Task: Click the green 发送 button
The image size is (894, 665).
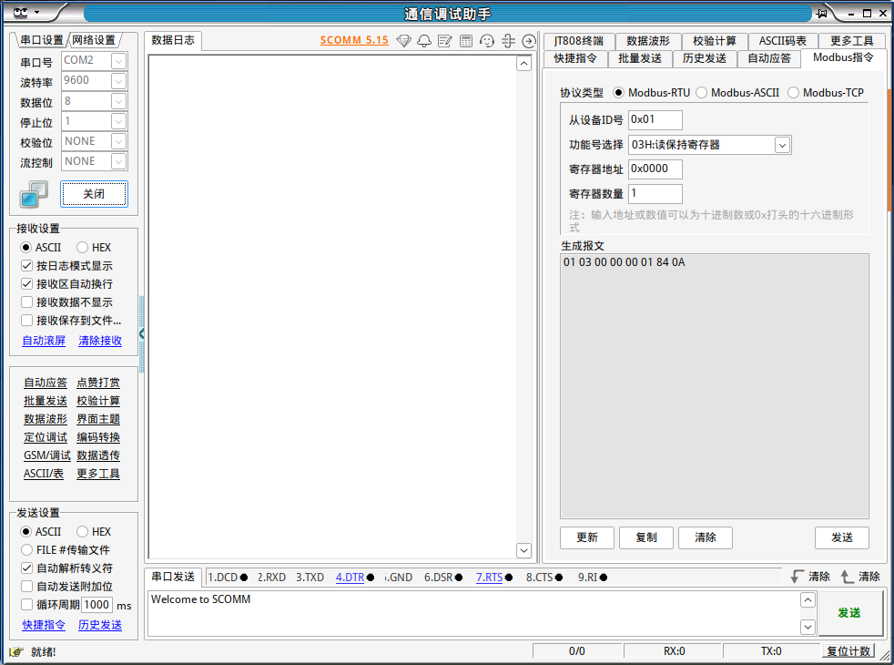Action: click(849, 612)
